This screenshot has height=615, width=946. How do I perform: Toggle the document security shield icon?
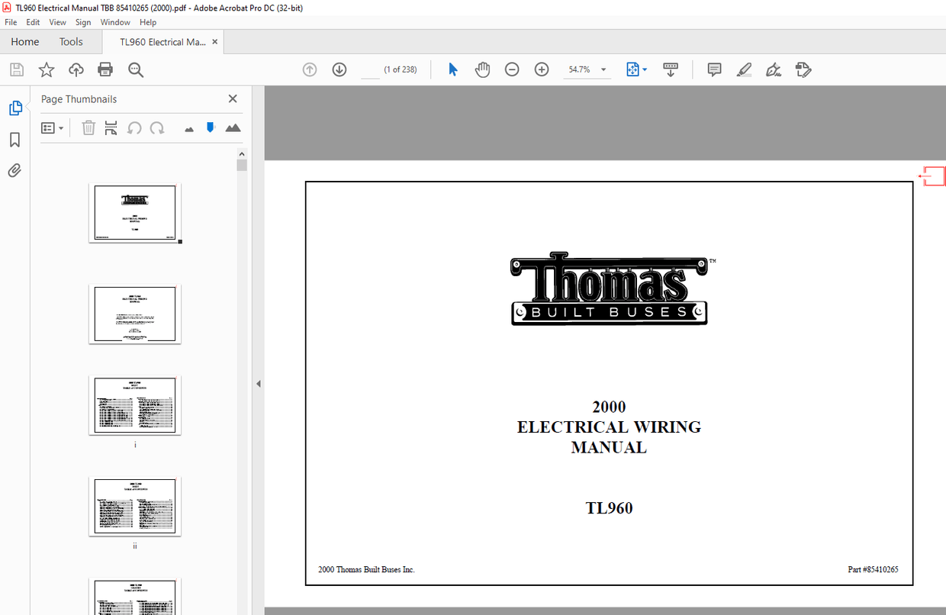click(x=210, y=127)
